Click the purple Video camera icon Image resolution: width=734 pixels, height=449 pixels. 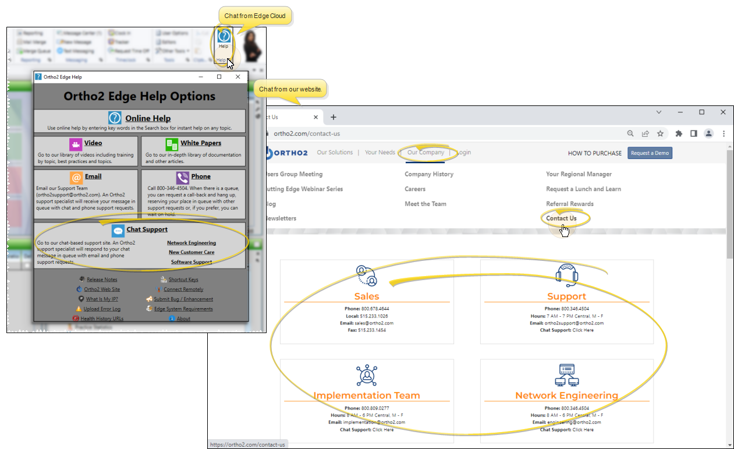pos(76,144)
